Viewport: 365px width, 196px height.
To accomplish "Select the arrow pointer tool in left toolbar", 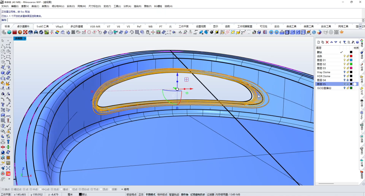I will [x=3, y=40].
